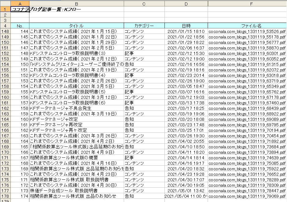Select title cell KFシステムコントローラ取扱説明書(3)
Viewport: 287px width, 202px height.
coord(77,53)
